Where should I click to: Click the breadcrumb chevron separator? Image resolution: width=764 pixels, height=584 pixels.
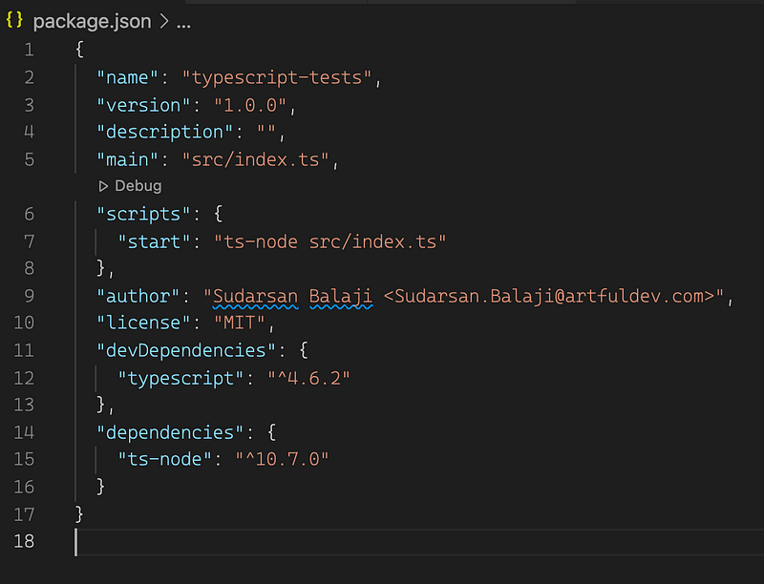click(164, 21)
